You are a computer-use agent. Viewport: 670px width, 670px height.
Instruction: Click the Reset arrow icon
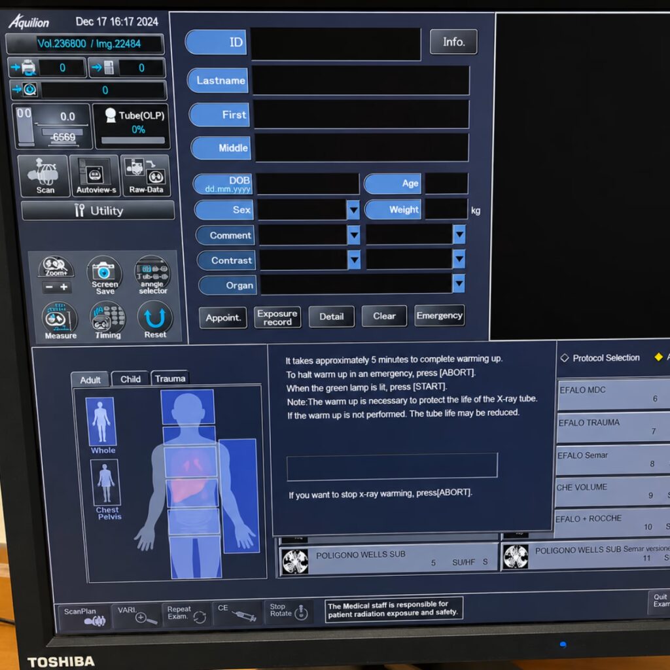point(154,319)
